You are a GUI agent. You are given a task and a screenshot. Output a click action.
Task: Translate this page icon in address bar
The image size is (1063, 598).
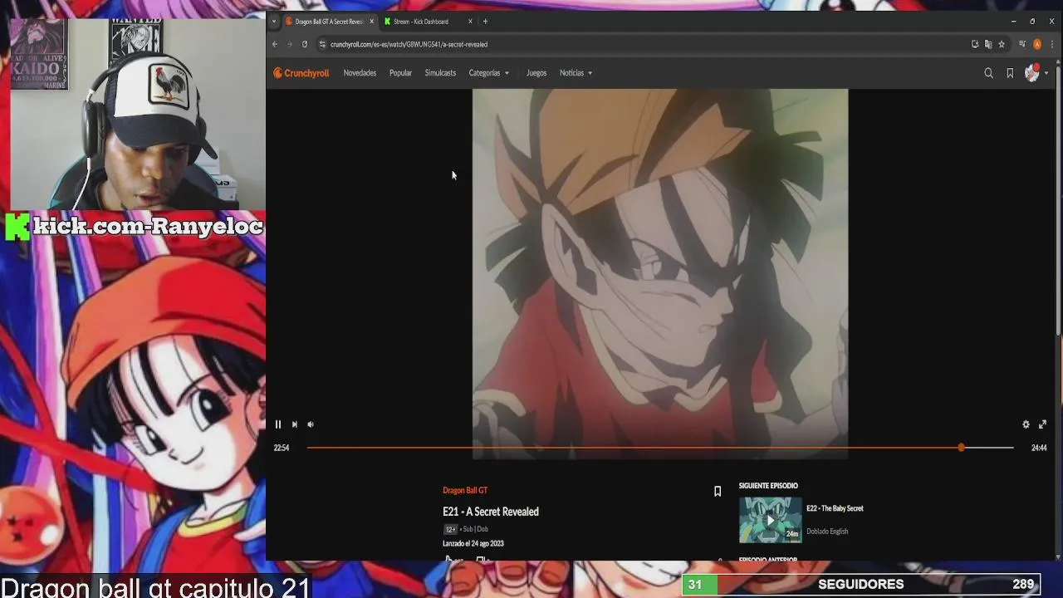(987, 44)
